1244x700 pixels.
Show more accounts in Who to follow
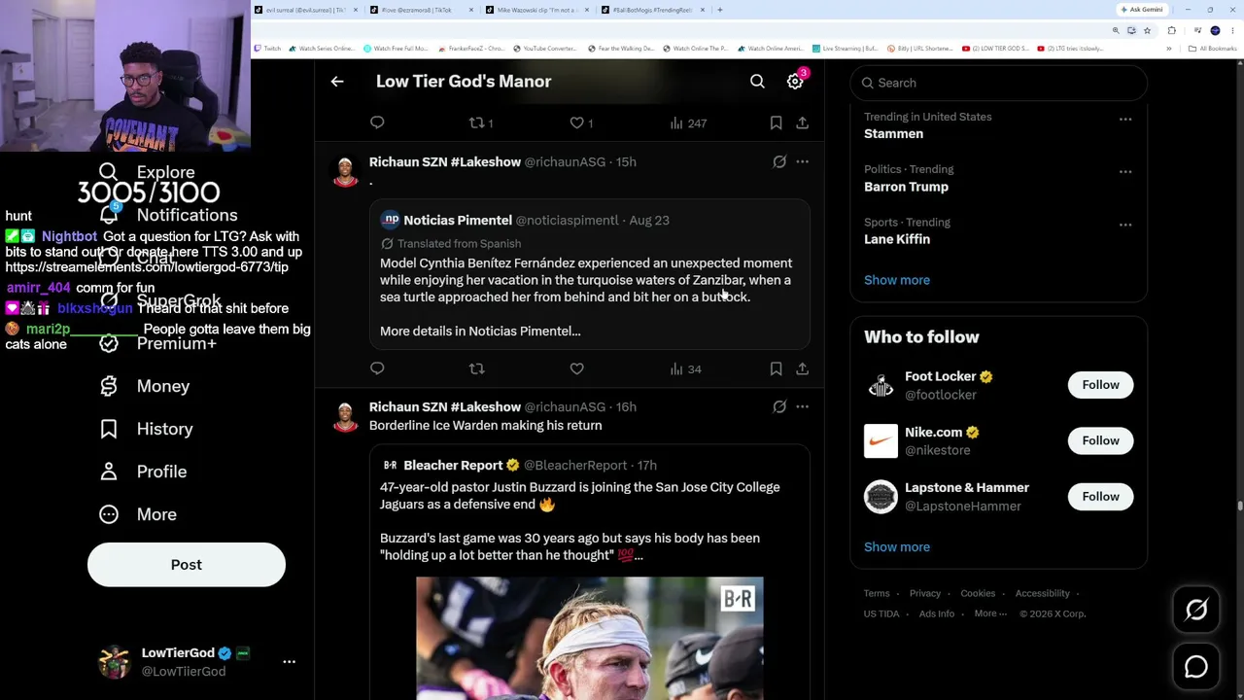[897, 546]
